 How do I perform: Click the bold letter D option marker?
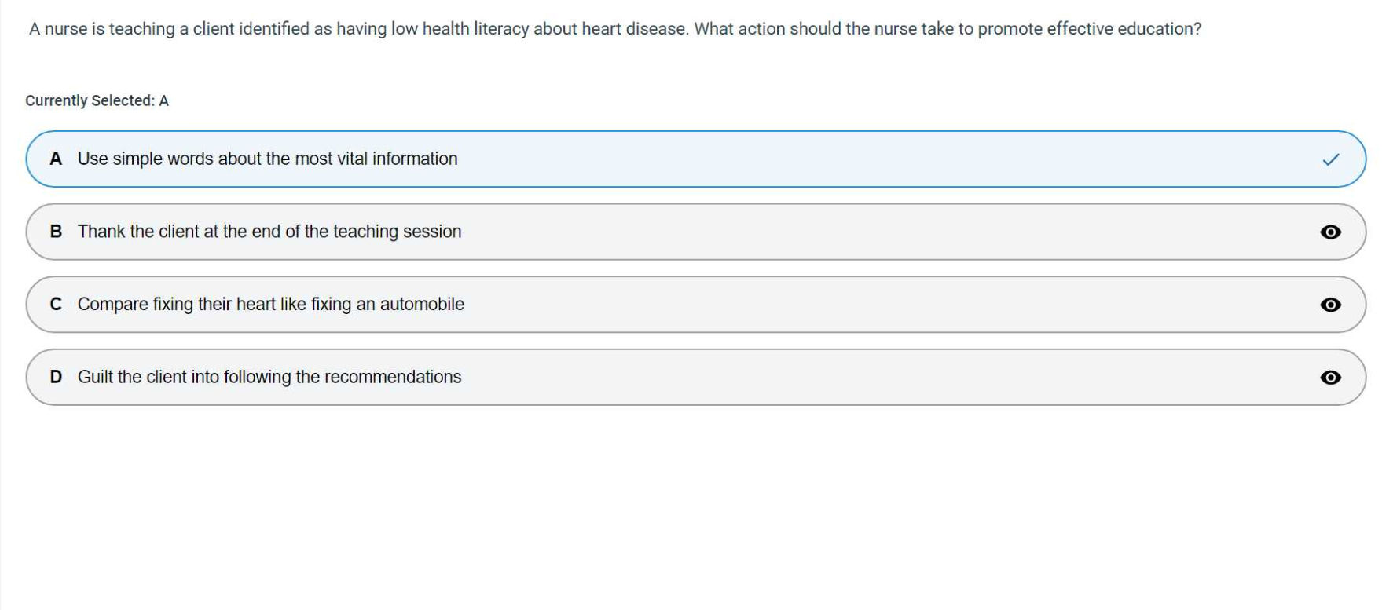pos(56,378)
